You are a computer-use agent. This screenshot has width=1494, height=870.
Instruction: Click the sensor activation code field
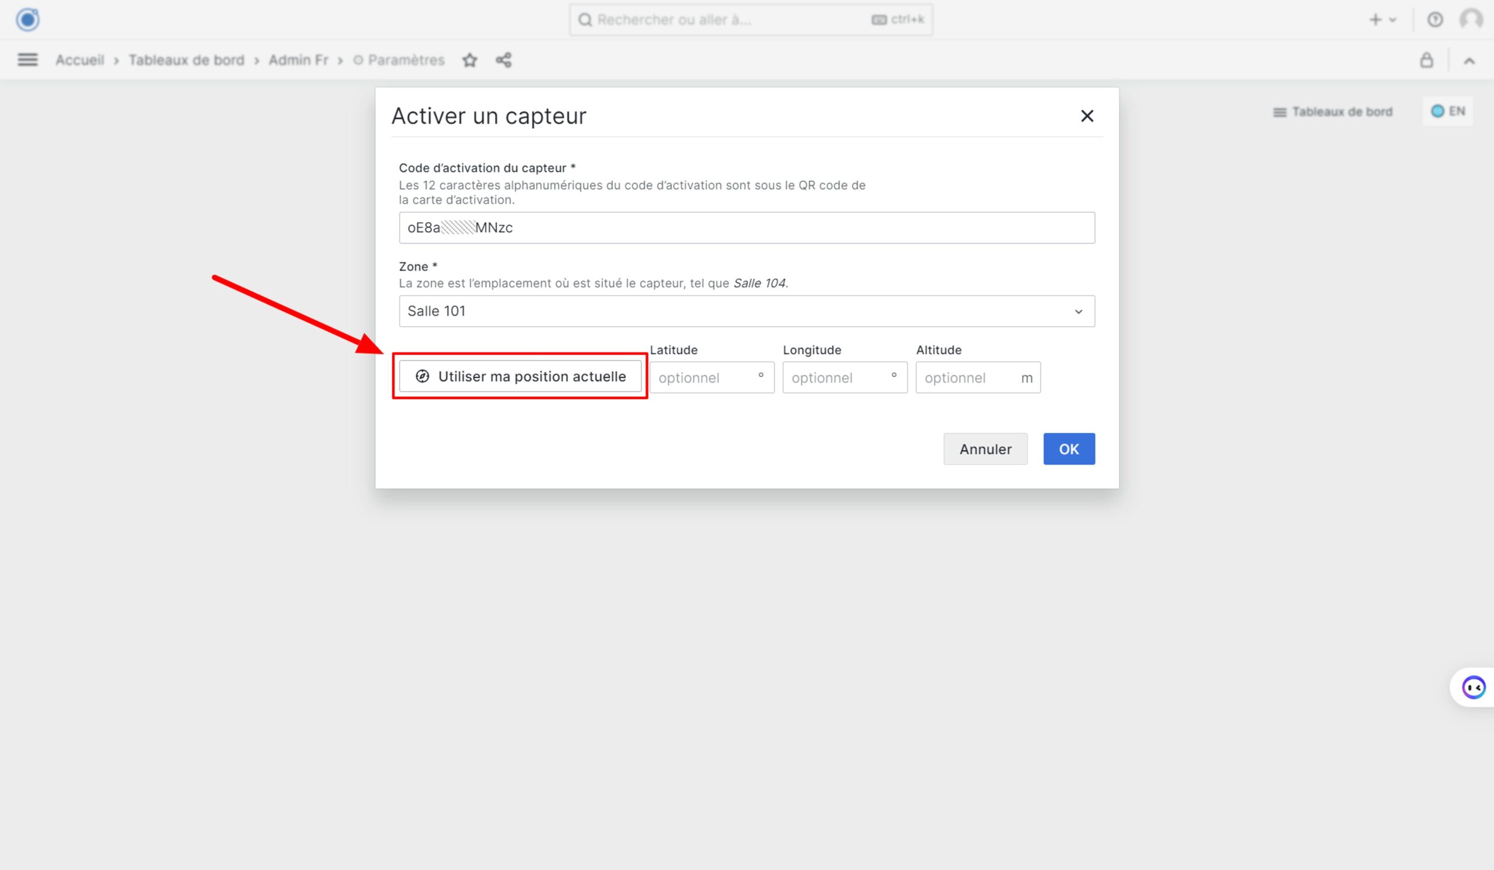click(x=746, y=228)
